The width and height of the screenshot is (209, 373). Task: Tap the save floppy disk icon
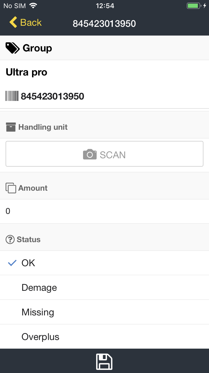coord(104,361)
